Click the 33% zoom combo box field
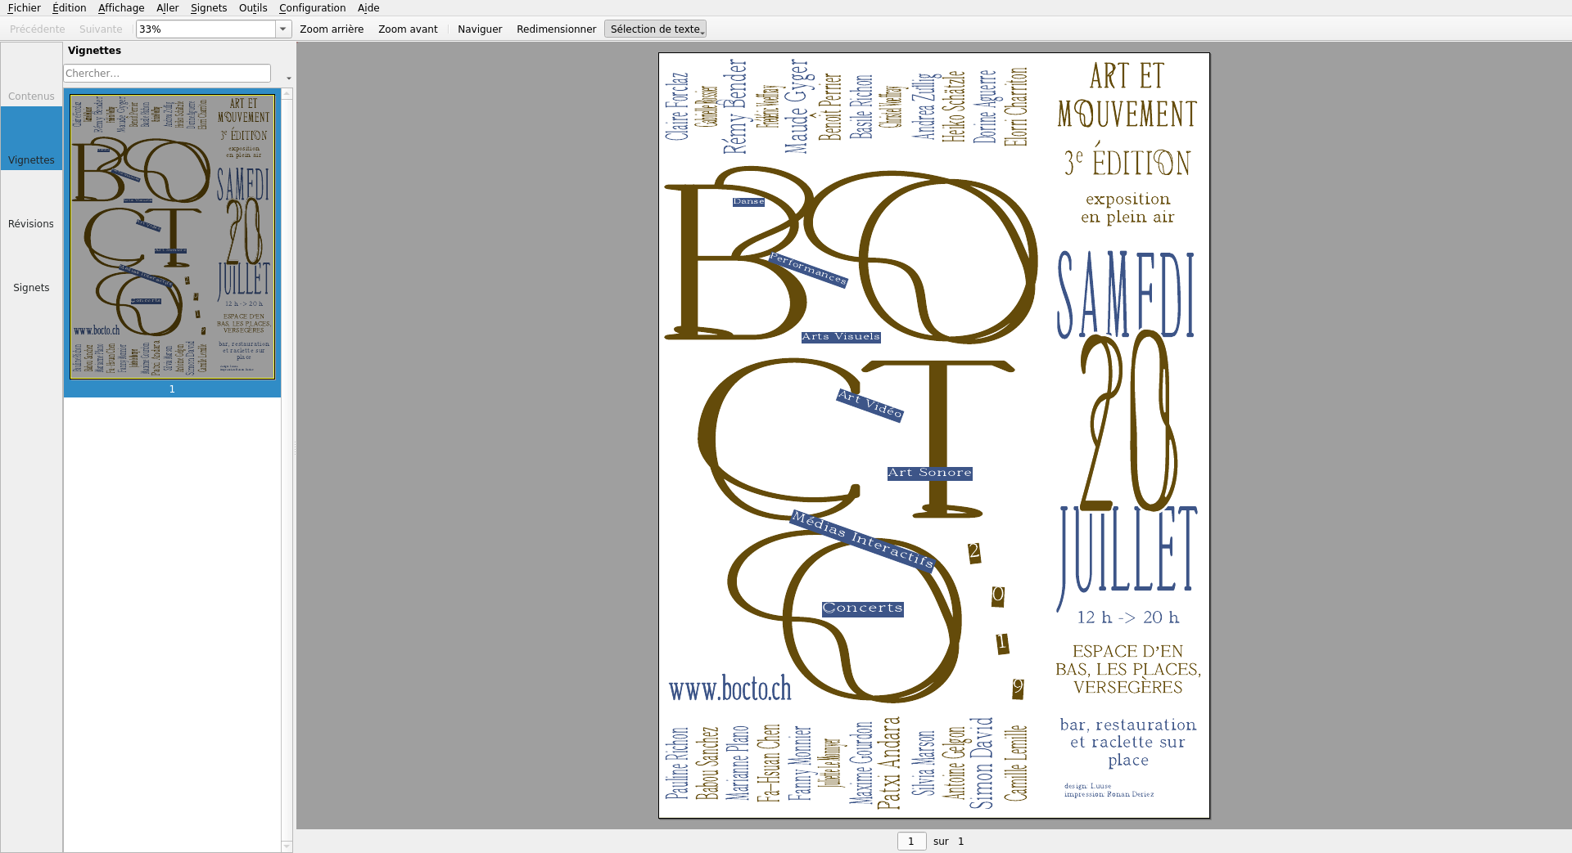Screen dimensions: 1572x853 (x=205, y=29)
